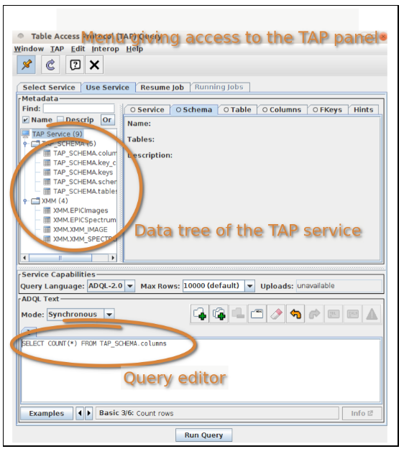
Task: Click the pin window toolbar icon
Action: pyautogui.click(x=27, y=65)
